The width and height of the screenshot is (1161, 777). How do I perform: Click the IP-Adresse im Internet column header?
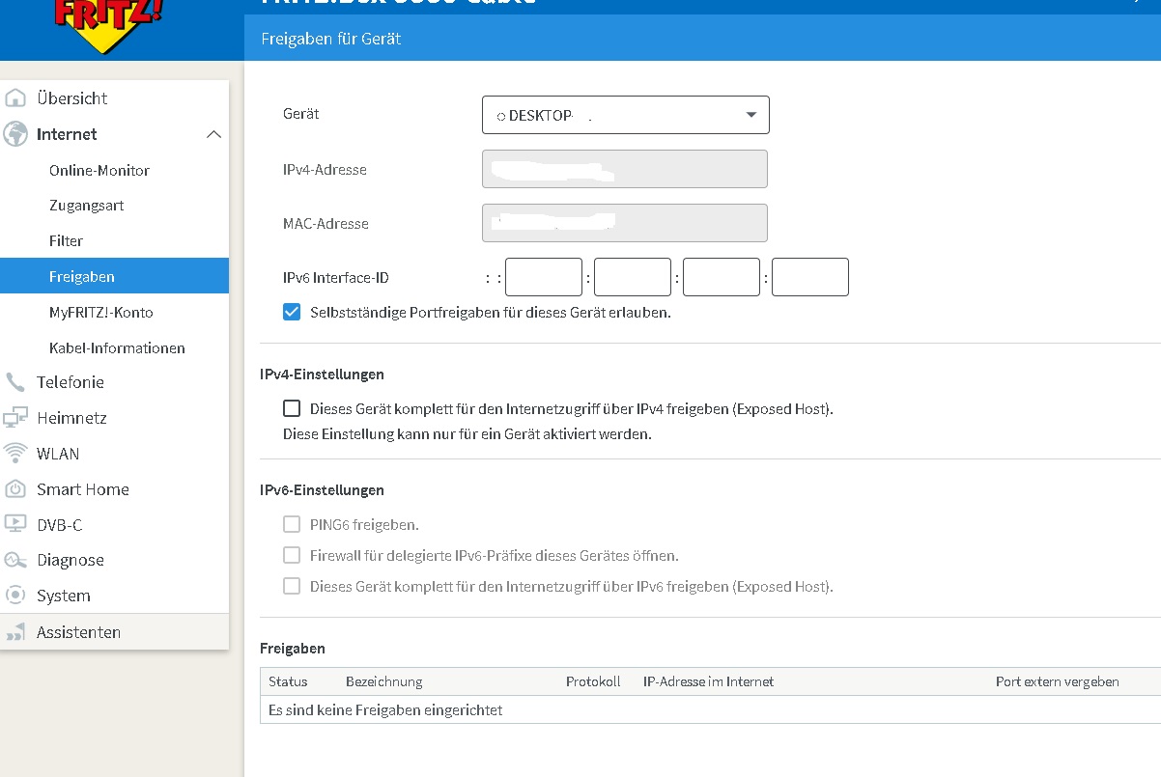pos(709,681)
